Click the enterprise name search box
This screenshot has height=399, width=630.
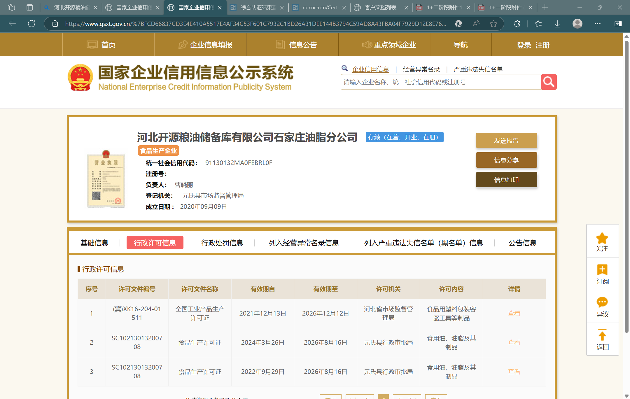(x=441, y=82)
